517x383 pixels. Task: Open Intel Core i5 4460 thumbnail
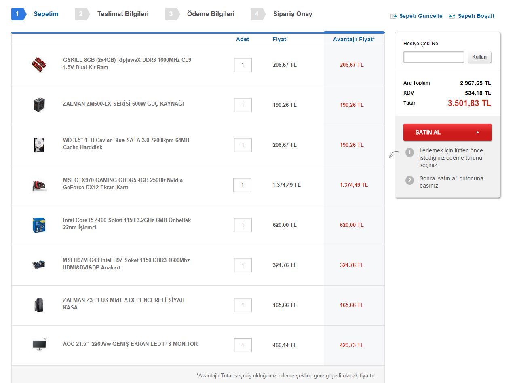coord(39,225)
